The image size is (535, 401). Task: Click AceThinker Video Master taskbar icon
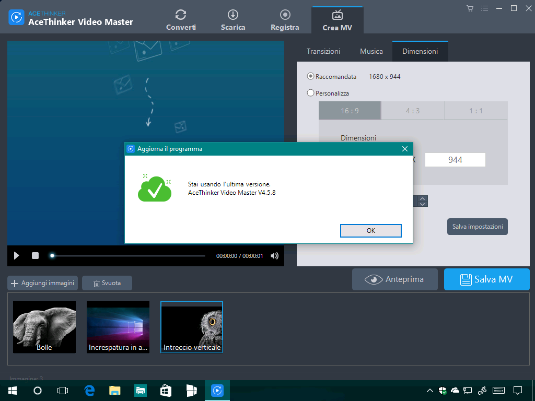click(x=217, y=391)
